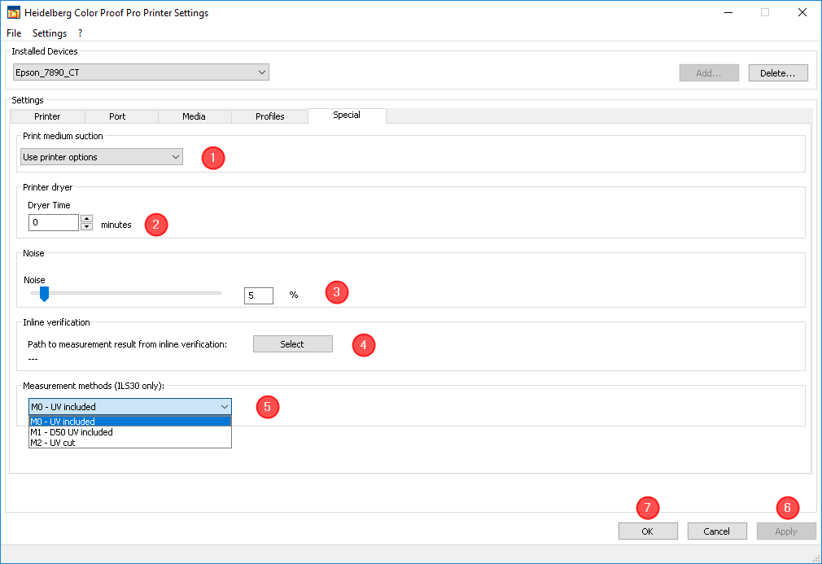Click the Dryer Time input field
The width and height of the screenshot is (822, 564).
click(54, 222)
